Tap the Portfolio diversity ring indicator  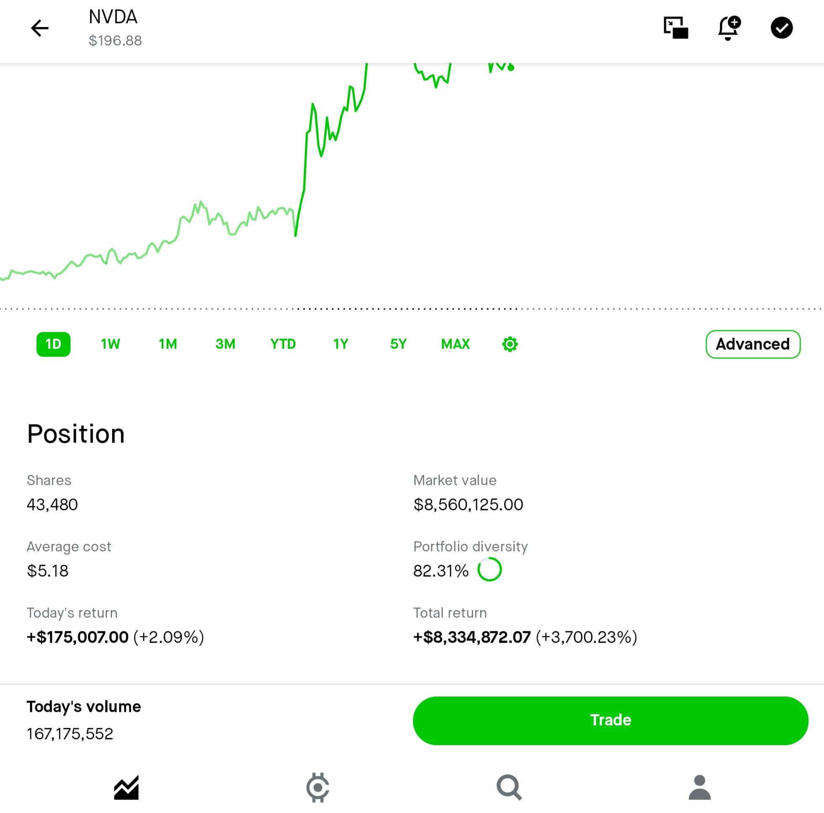click(x=489, y=570)
